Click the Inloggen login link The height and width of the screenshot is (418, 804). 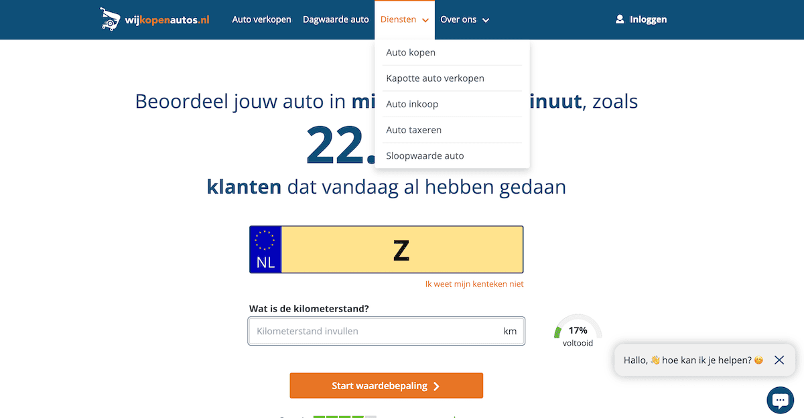point(648,19)
